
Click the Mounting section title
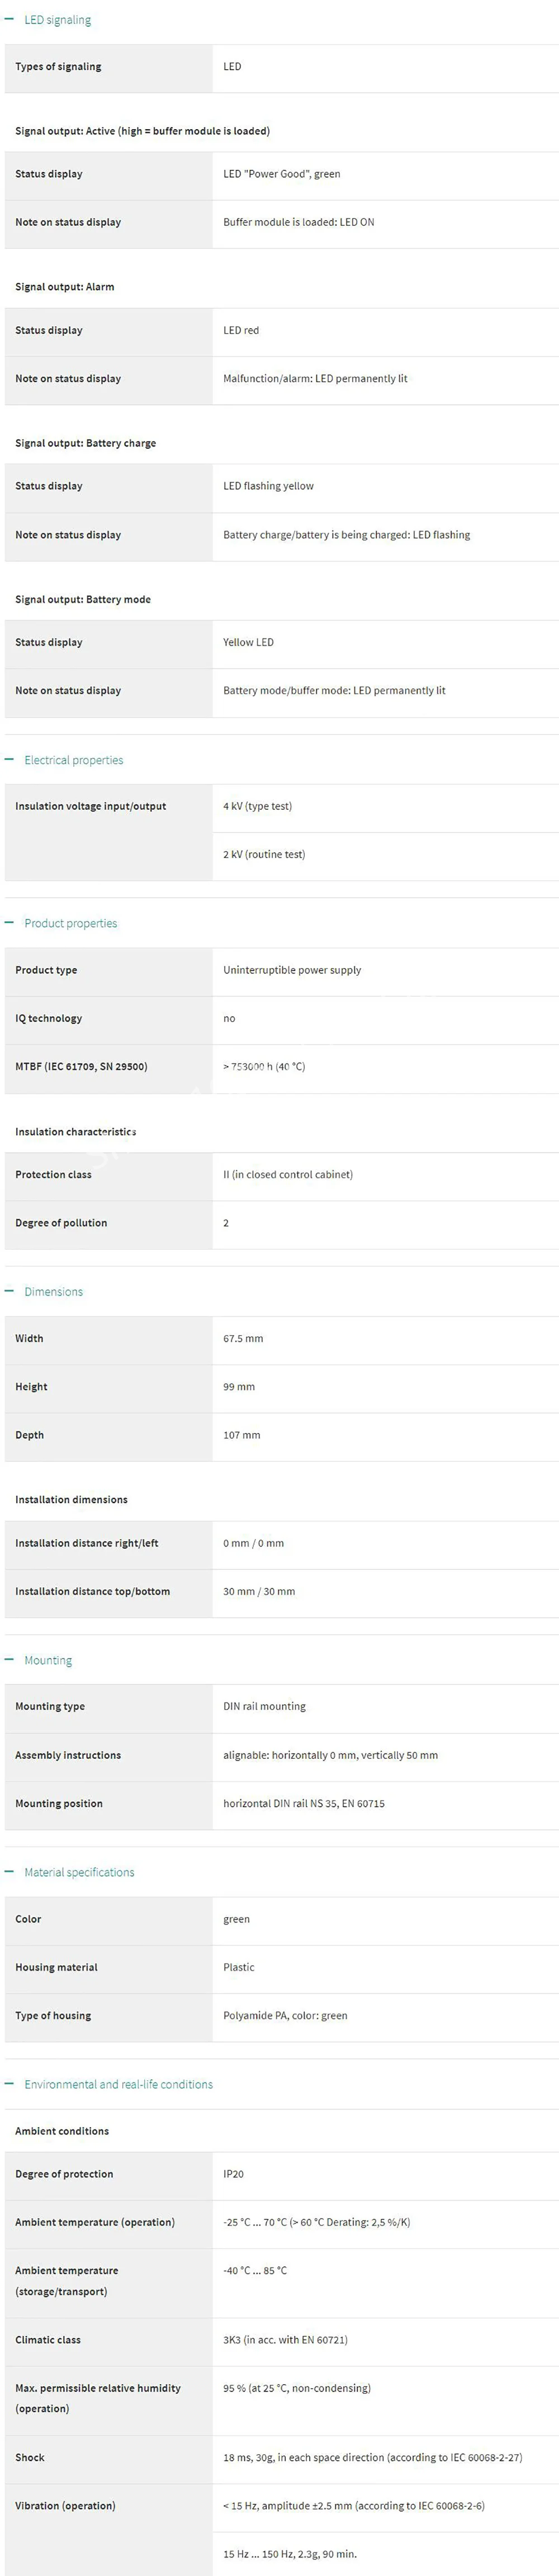[48, 1661]
